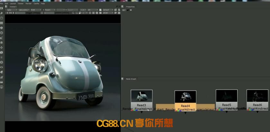
Task: Toggle the horizontal lines icon in viewer toolbar
Action: coord(93,13)
